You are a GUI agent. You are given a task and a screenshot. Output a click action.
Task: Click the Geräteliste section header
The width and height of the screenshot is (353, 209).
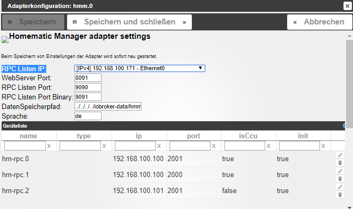[173, 126]
